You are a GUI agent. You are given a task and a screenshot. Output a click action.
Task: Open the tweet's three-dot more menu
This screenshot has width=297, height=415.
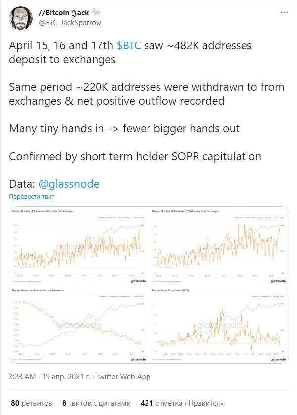click(284, 12)
